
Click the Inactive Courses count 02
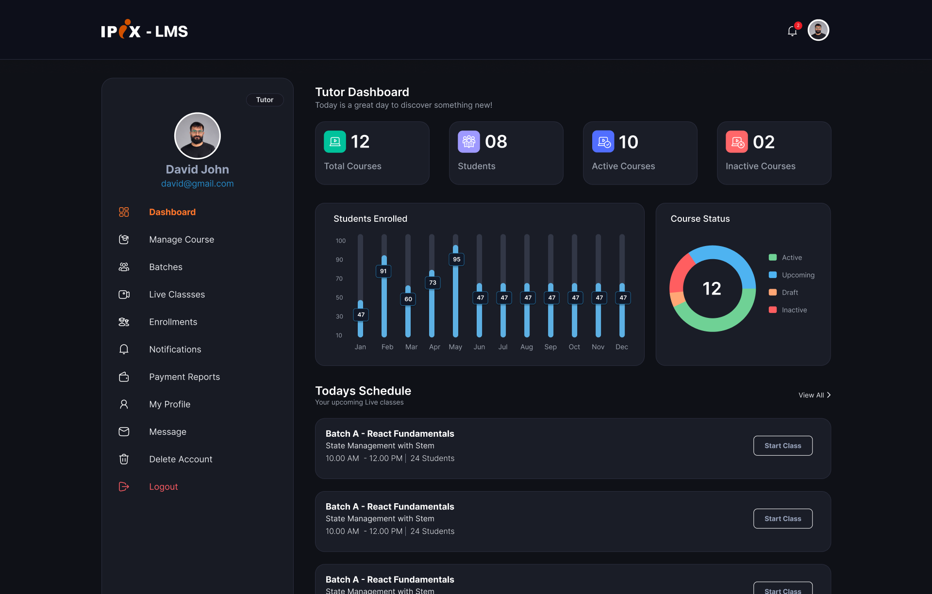click(764, 142)
